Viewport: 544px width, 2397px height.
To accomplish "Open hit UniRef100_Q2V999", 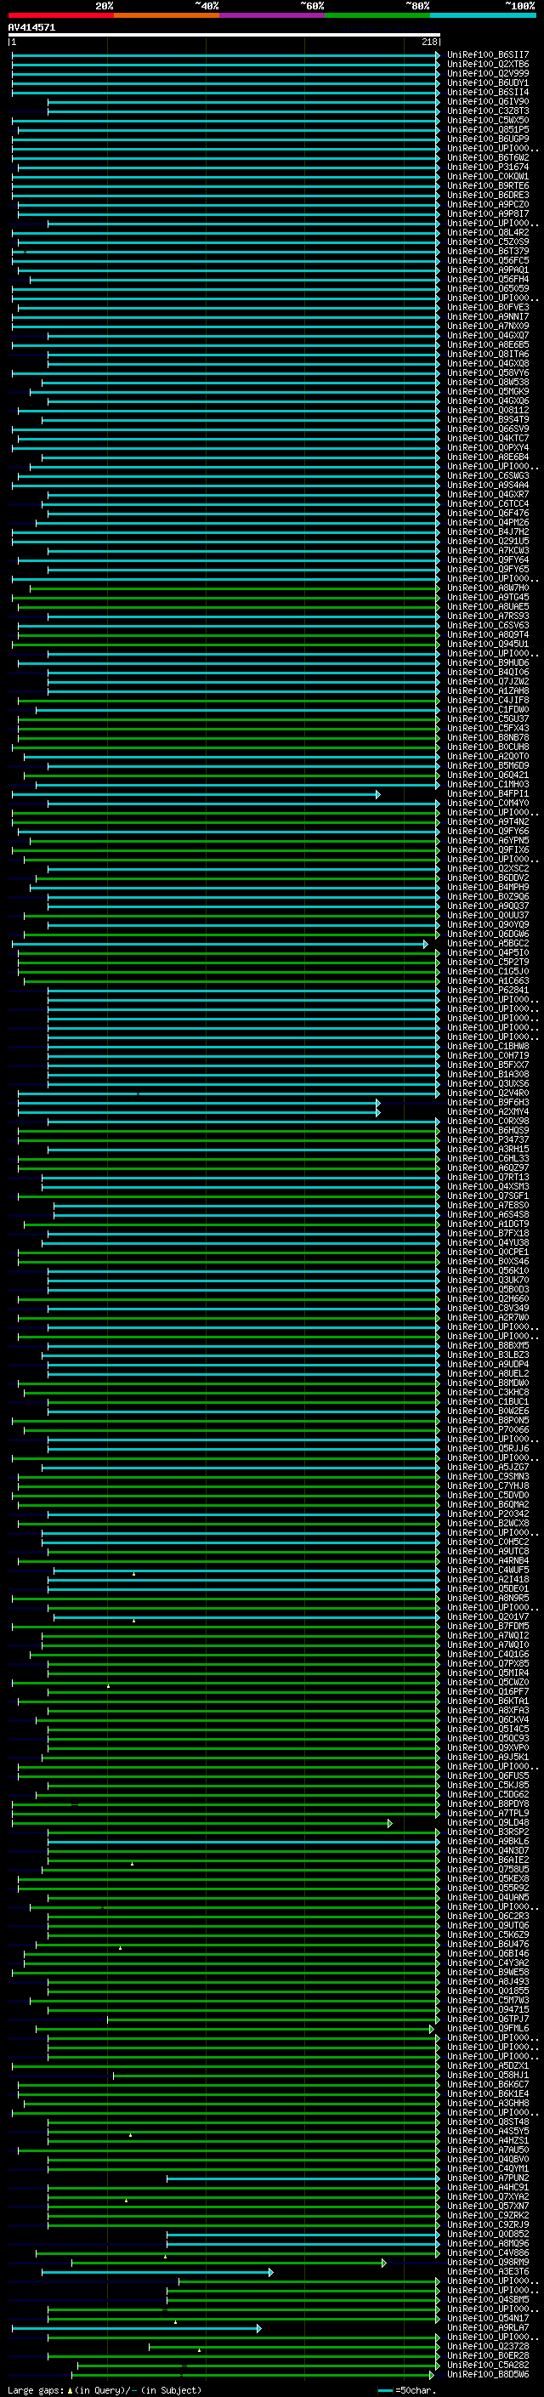I will (488, 73).
